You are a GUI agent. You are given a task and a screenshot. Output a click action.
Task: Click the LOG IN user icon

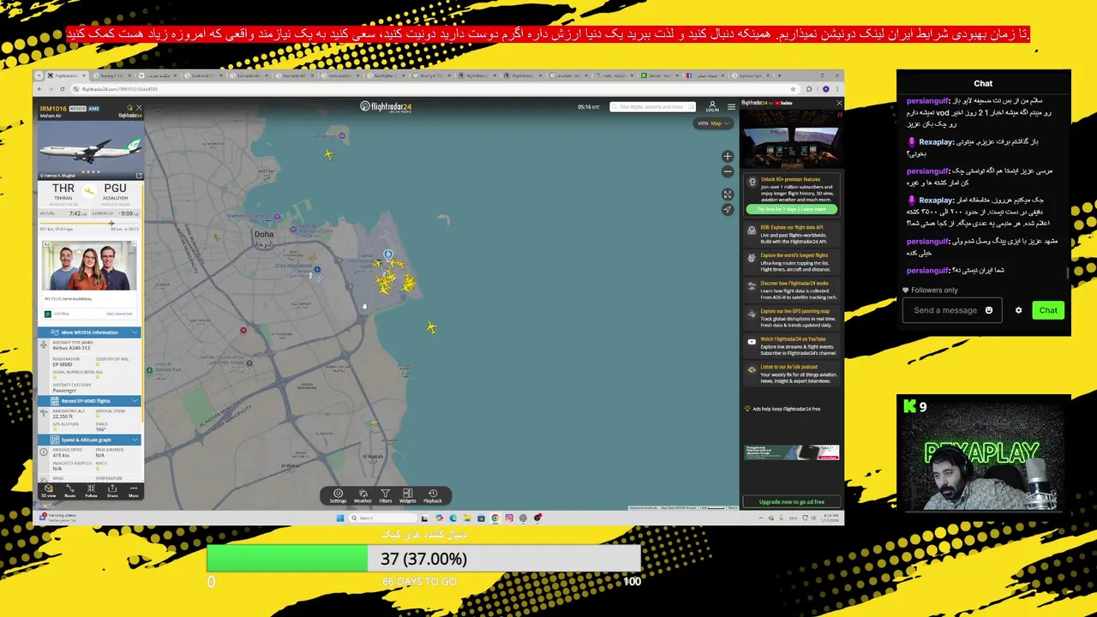[x=711, y=107]
